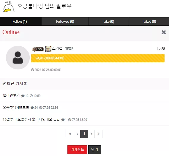The width and height of the screenshot is (169, 156).
Task: Click the clock icon beside 2024-07-26 timestamp
Action: [x=32, y=70]
